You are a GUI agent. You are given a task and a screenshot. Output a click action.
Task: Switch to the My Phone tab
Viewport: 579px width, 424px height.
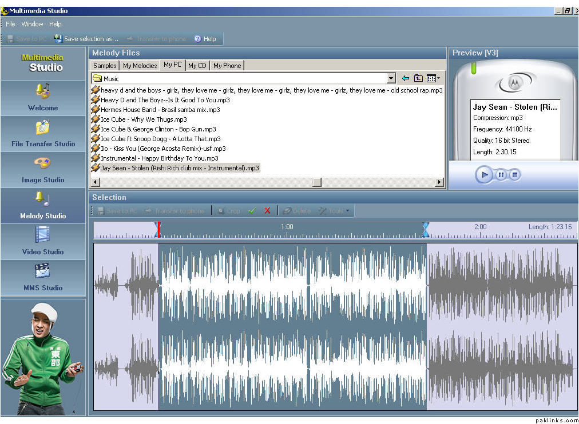tap(227, 66)
